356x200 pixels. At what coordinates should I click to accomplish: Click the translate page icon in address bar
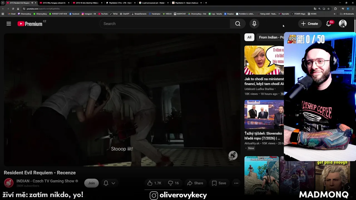(315, 9)
